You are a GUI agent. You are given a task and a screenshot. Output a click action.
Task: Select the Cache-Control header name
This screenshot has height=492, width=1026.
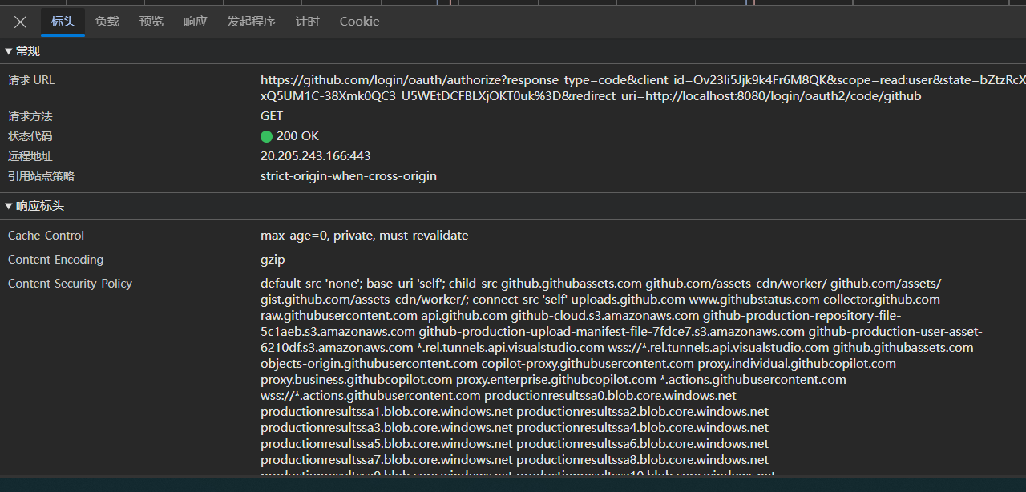tap(46, 236)
